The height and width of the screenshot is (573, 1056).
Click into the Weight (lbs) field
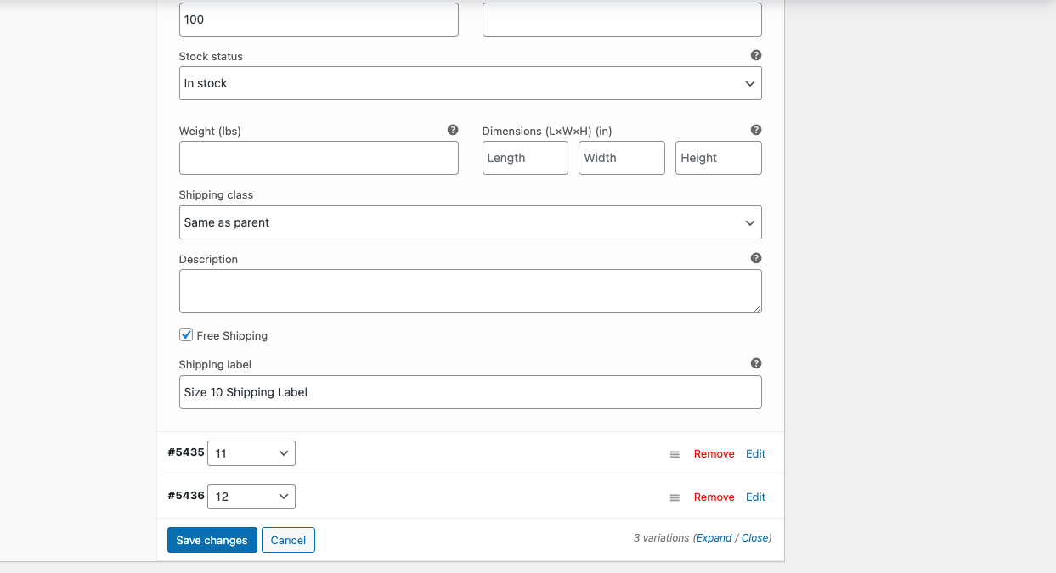319,158
